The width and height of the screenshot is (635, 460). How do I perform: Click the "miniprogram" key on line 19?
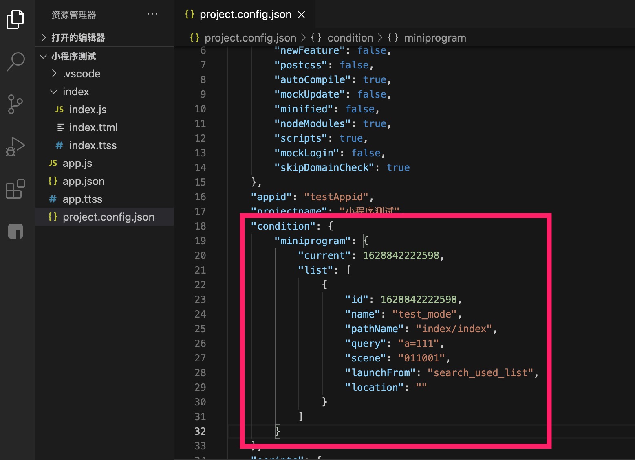313,241
